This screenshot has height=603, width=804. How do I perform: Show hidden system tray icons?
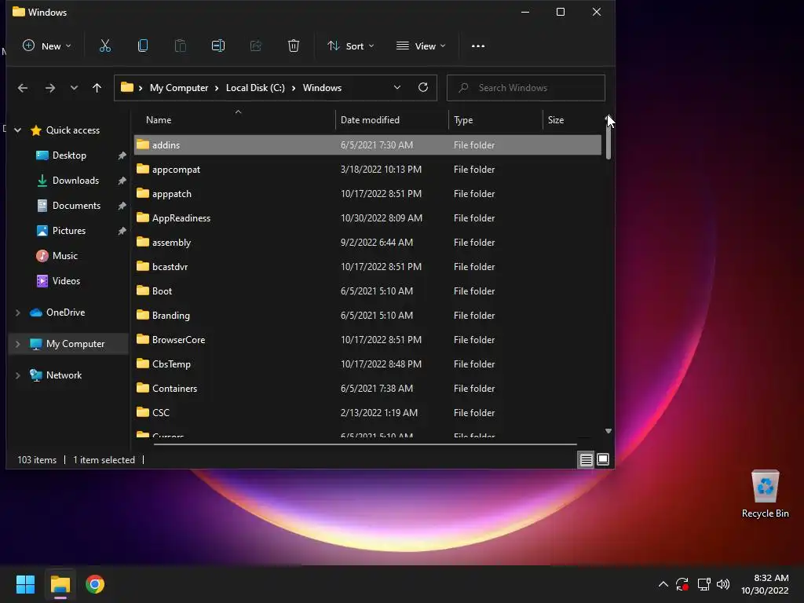click(663, 584)
